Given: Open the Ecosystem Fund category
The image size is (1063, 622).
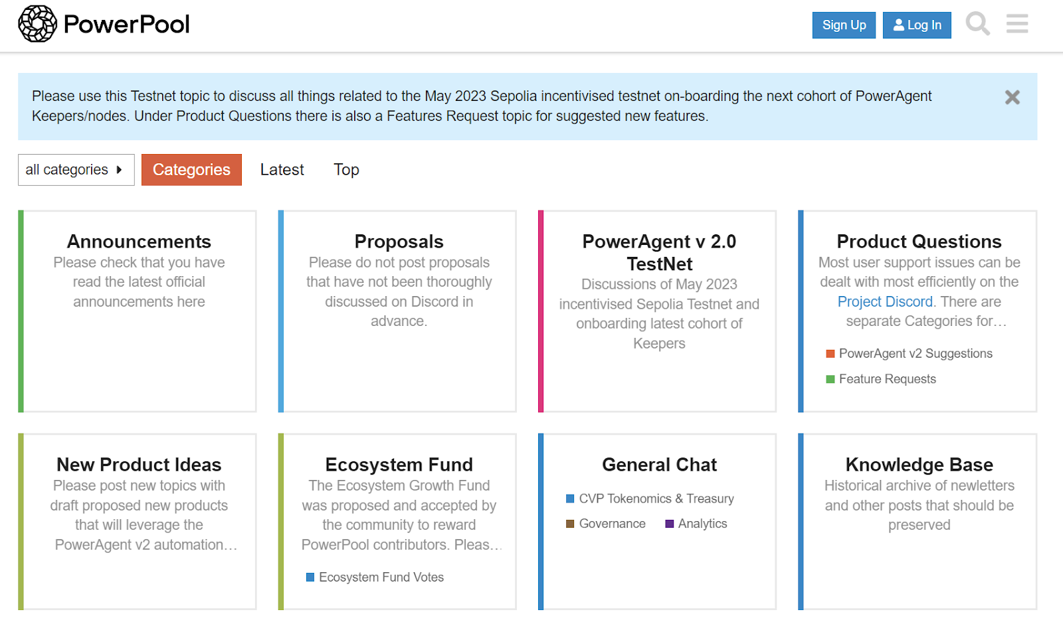Looking at the screenshot, I should click(399, 465).
